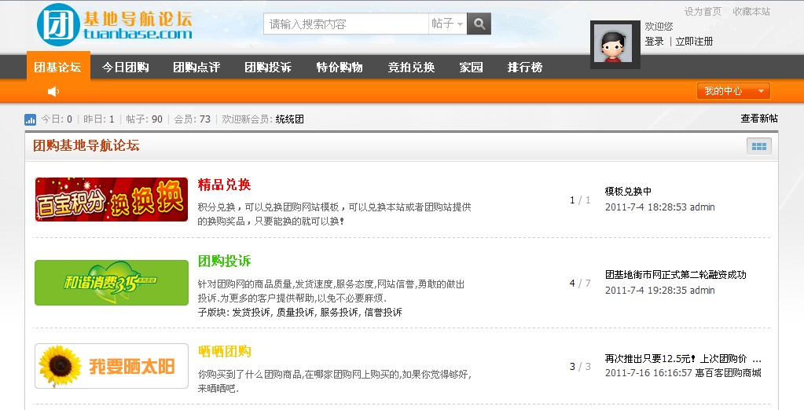Open the 百宝积分换换换 banner

112,200
